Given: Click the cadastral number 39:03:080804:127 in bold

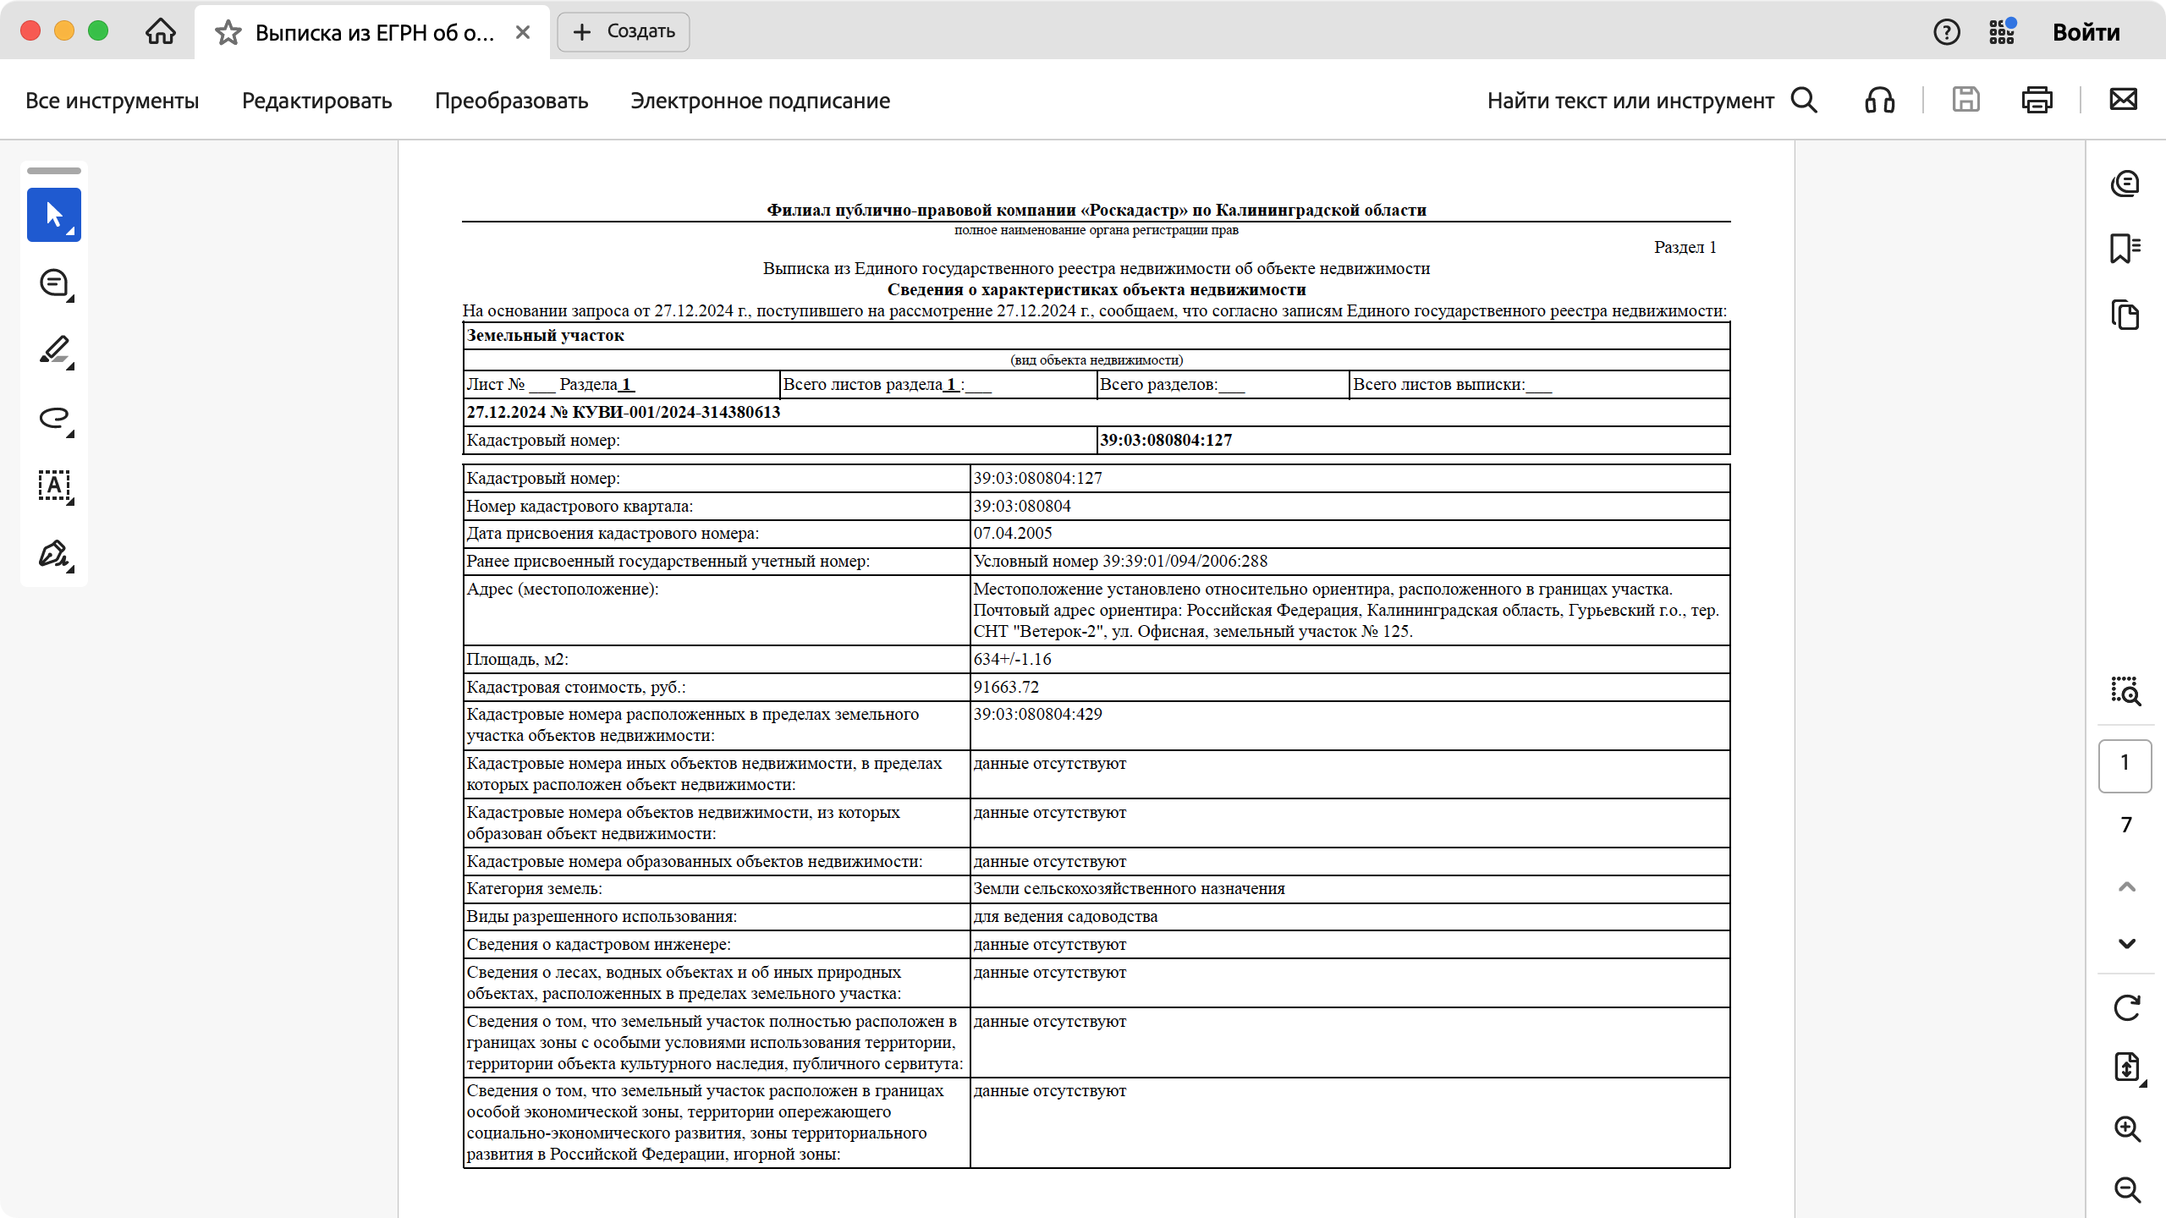Looking at the screenshot, I should coord(1166,440).
